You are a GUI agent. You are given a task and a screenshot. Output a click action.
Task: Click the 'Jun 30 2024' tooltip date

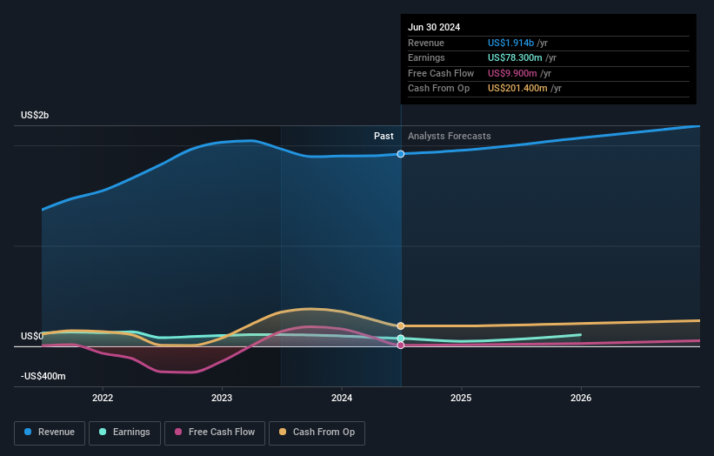tap(434, 27)
